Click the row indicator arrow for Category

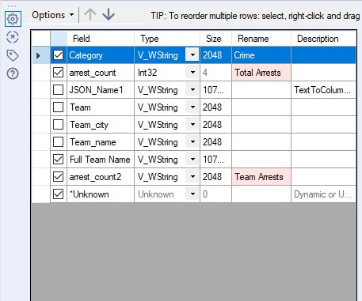(39, 55)
